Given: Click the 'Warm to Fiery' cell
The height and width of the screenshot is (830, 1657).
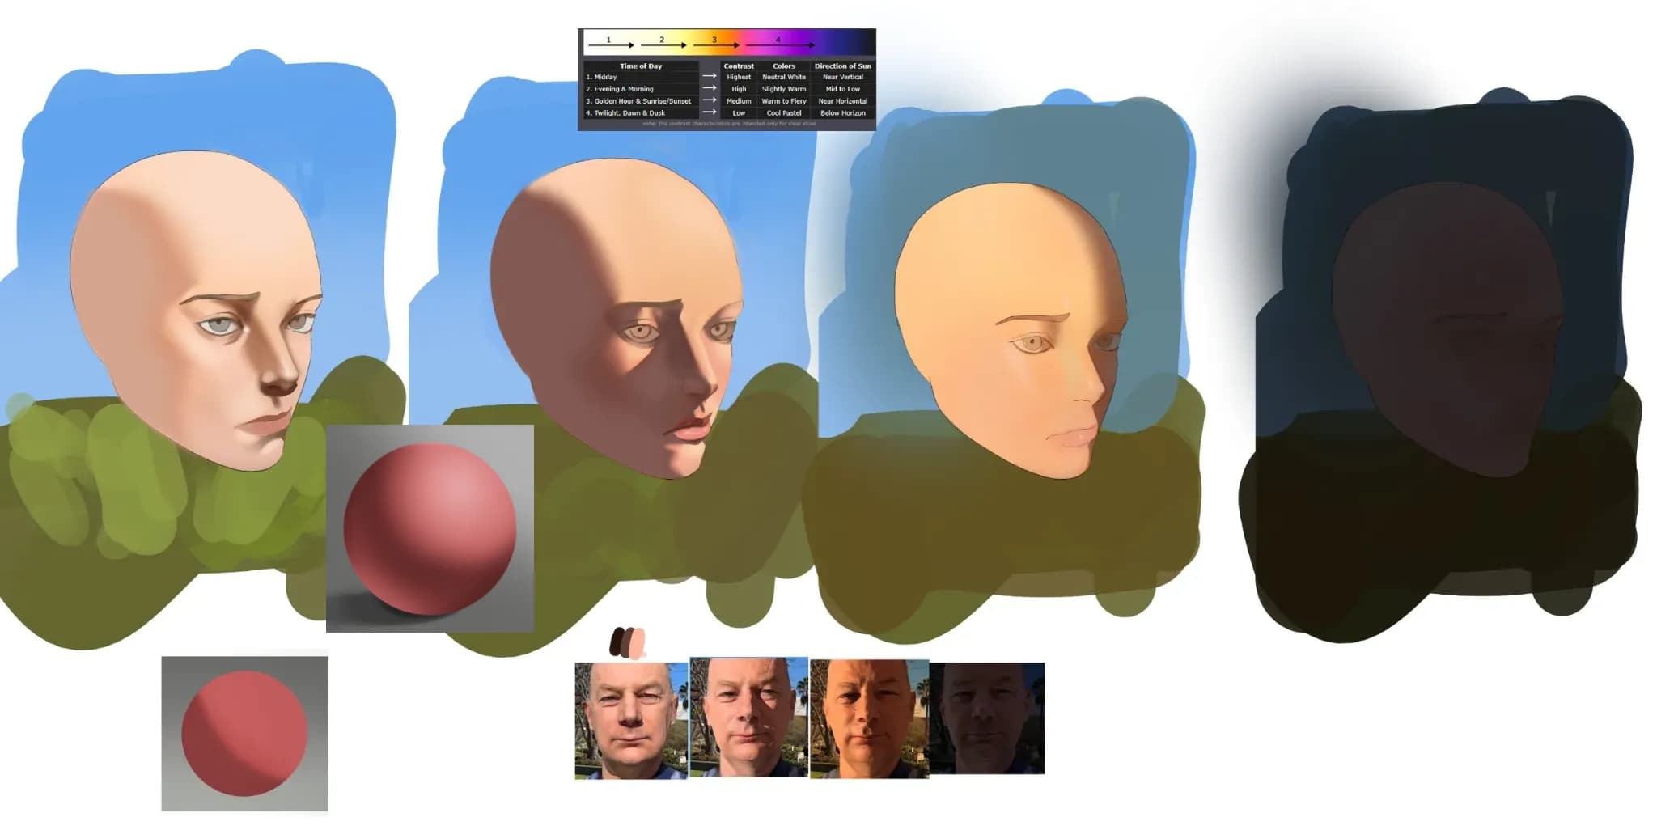Looking at the screenshot, I should click(x=784, y=101).
